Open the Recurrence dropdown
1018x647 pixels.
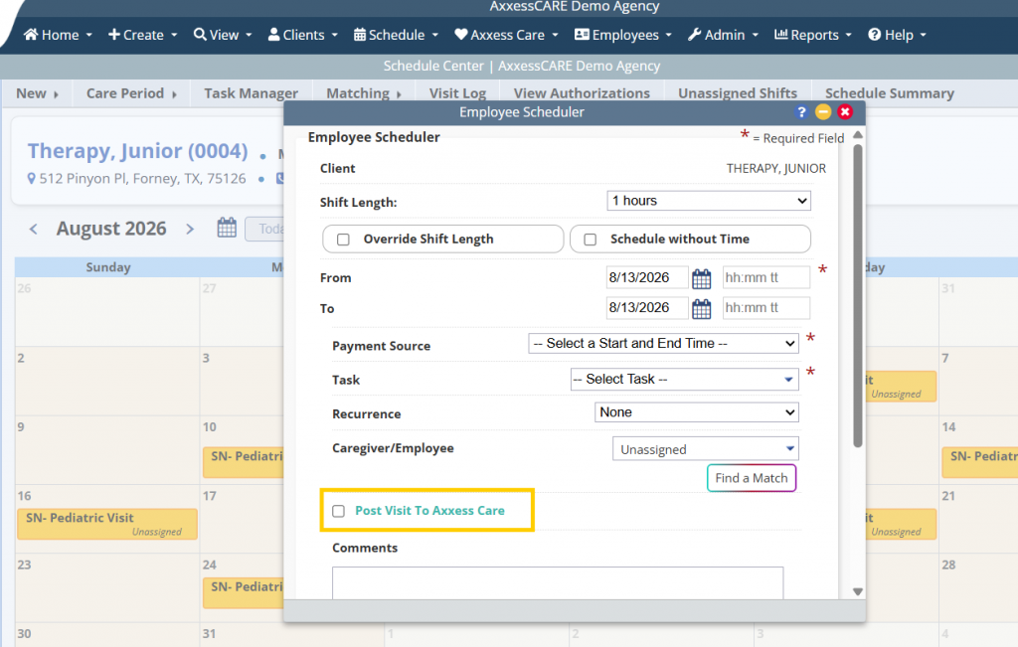click(x=696, y=412)
